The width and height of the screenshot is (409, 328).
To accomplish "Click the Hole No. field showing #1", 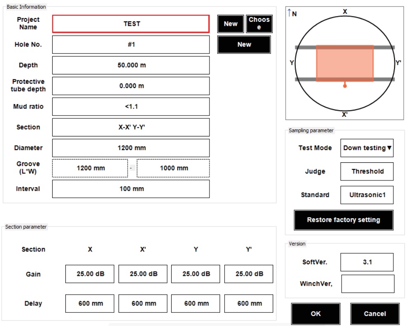I will click(132, 45).
